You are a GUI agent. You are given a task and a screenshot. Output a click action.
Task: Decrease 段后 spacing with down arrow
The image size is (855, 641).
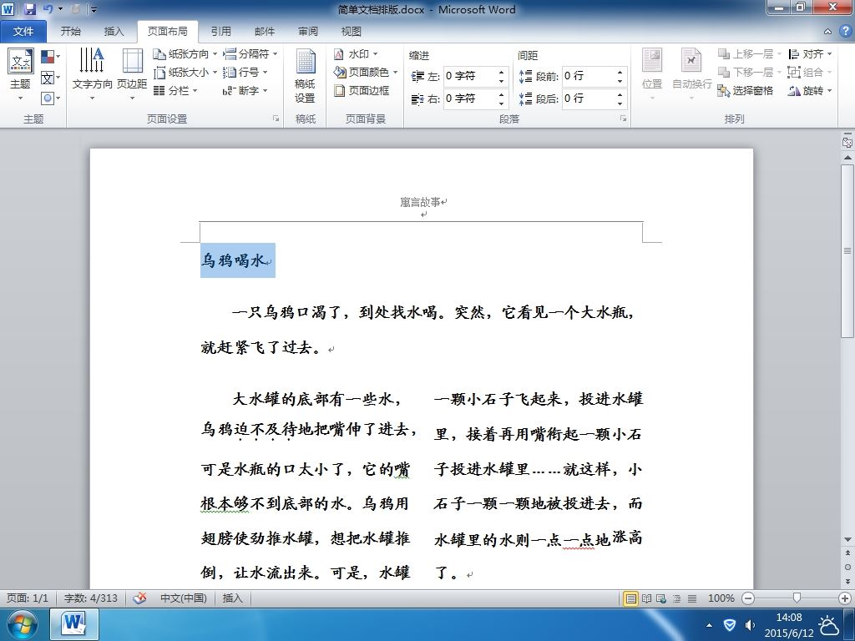(620, 103)
